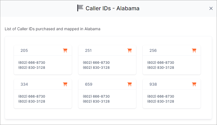Select the 251 area code label
The width and height of the screenshot is (217, 125).
(x=88, y=50)
